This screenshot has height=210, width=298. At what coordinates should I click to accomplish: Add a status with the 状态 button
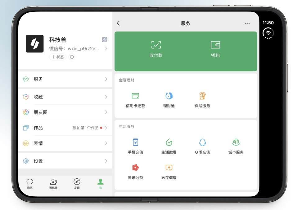tap(58, 57)
